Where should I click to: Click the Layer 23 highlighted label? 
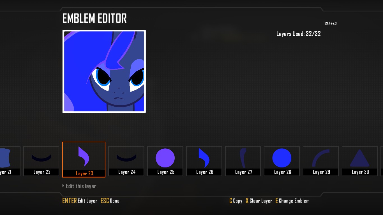84,174
